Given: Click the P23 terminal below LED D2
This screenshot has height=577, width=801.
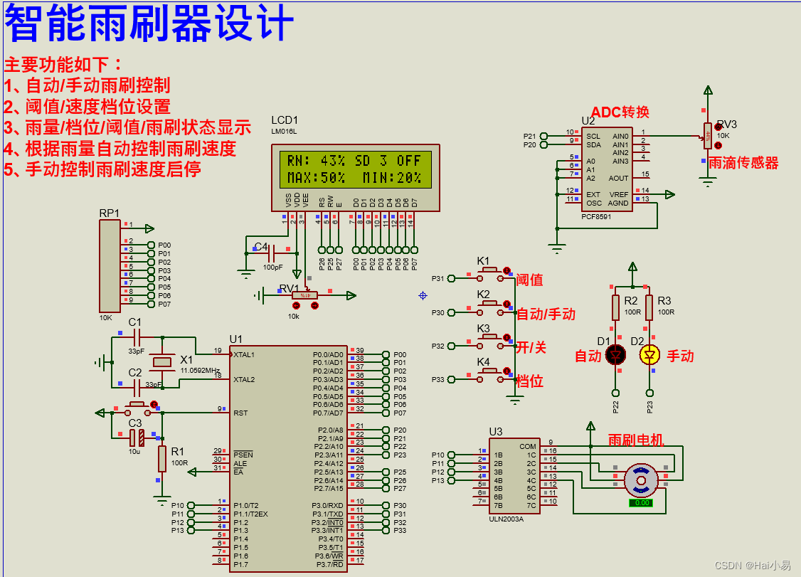Looking at the screenshot, I should click(x=649, y=393).
